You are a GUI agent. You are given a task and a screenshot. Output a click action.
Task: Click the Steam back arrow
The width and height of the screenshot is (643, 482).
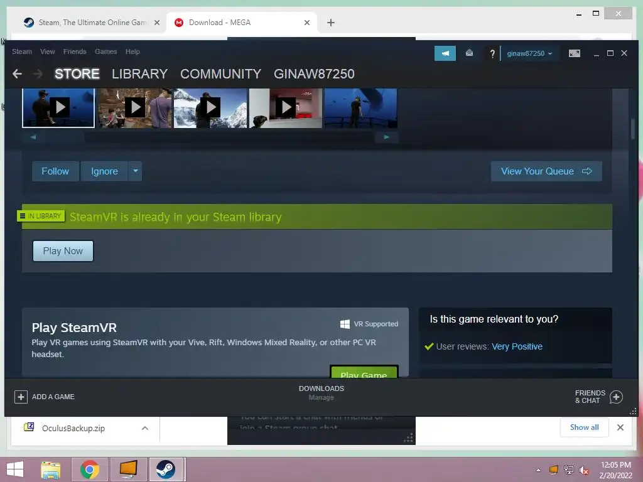(17, 74)
